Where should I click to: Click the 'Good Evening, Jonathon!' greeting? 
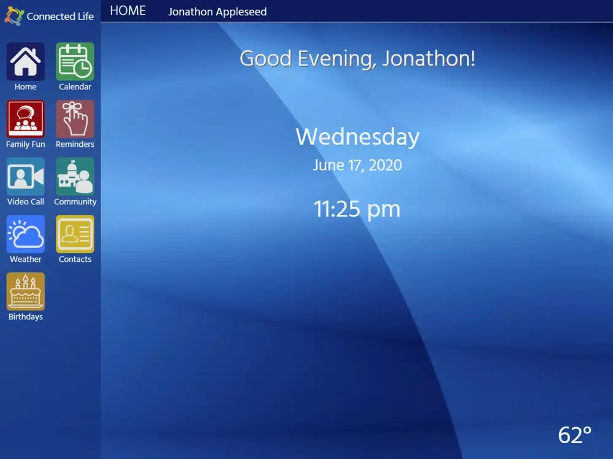click(357, 59)
